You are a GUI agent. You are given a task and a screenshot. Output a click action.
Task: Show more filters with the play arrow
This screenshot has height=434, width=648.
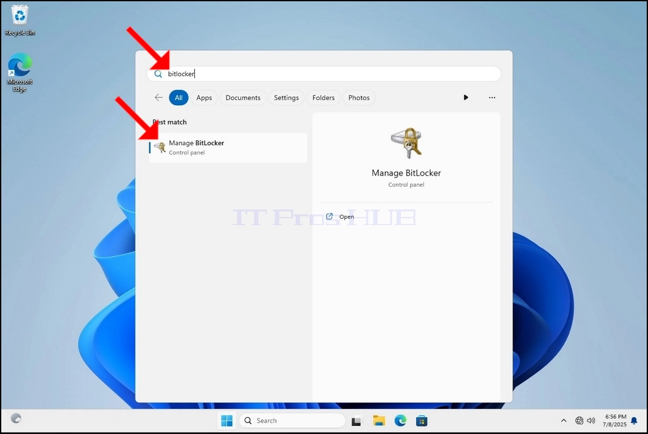[x=466, y=97]
